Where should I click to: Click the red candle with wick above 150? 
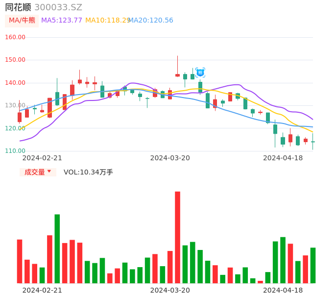(177, 66)
